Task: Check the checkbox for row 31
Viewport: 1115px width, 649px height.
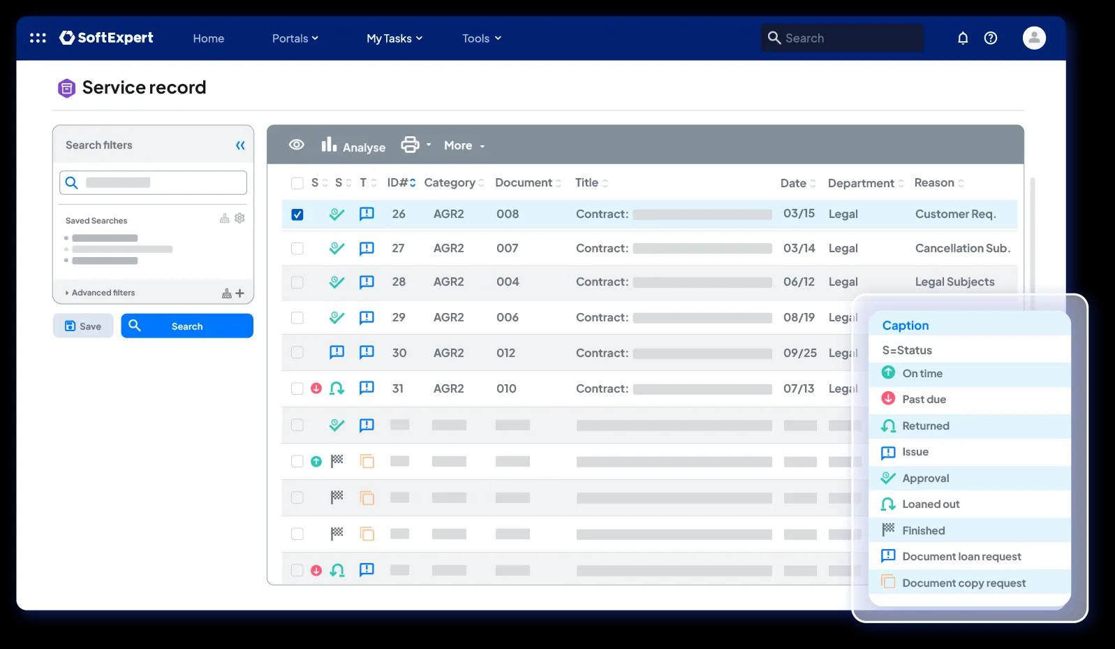Action: tap(297, 388)
